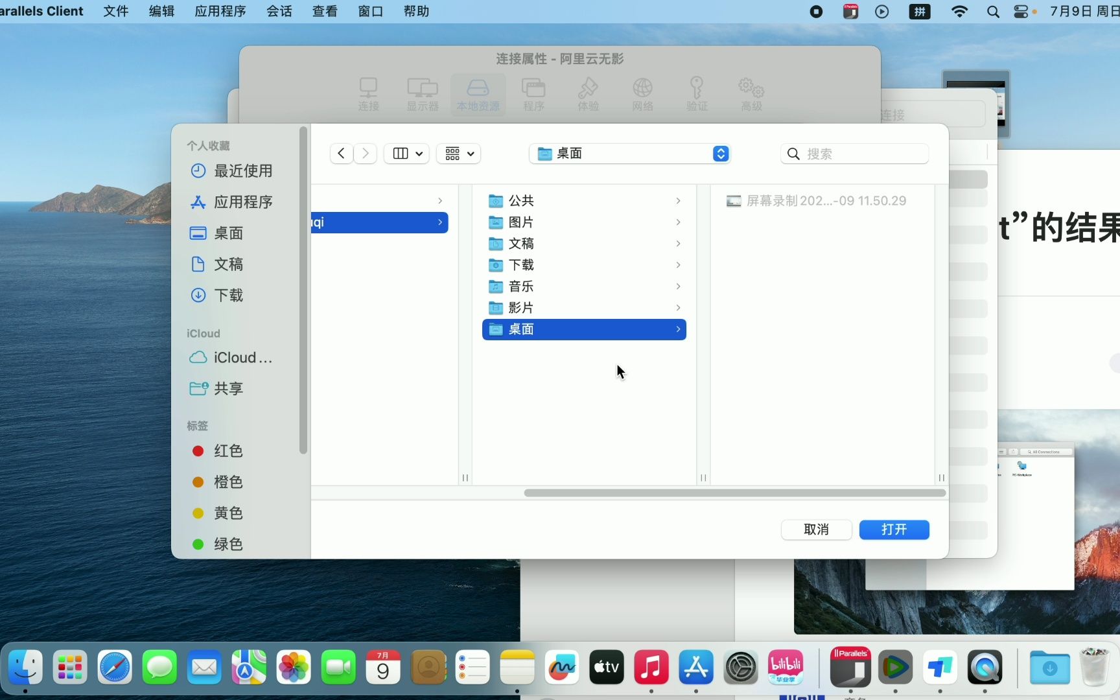Image resolution: width=1120 pixels, height=700 pixels.
Task: Open the 编辑 menu
Action: click(x=161, y=11)
